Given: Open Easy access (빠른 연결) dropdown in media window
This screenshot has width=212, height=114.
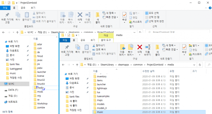Looking at the screenshot, I should 170,49.
